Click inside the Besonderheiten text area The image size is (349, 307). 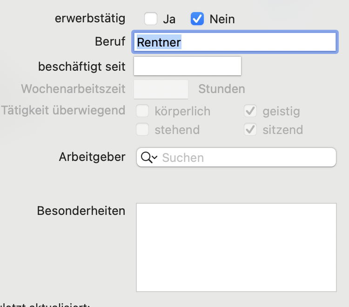point(236,247)
